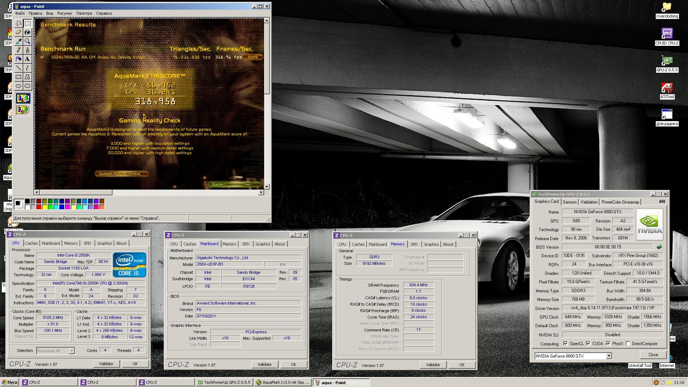Select the Free-Form Select tool in Paint
The image size is (688, 387).
19,23
